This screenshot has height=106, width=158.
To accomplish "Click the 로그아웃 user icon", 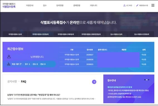I will [124, 6].
